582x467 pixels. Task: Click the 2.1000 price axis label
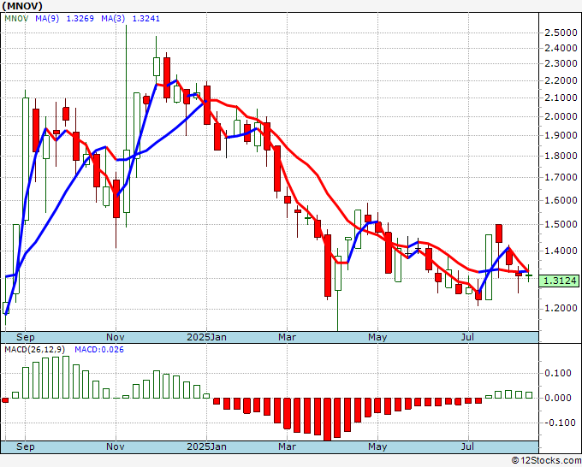click(x=561, y=98)
